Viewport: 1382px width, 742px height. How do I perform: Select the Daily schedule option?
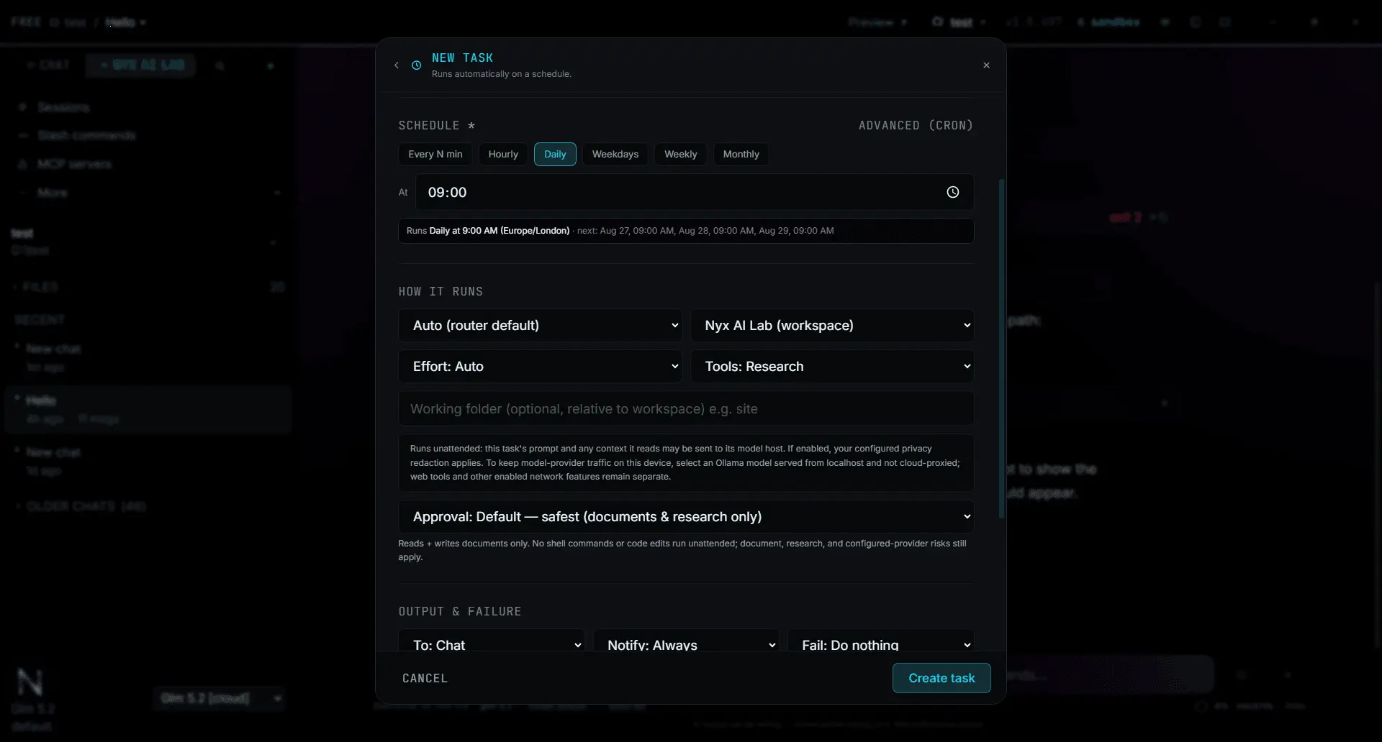click(555, 154)
